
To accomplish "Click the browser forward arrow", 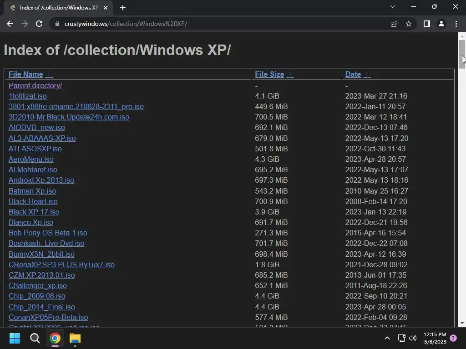I will tap(25, 24).
